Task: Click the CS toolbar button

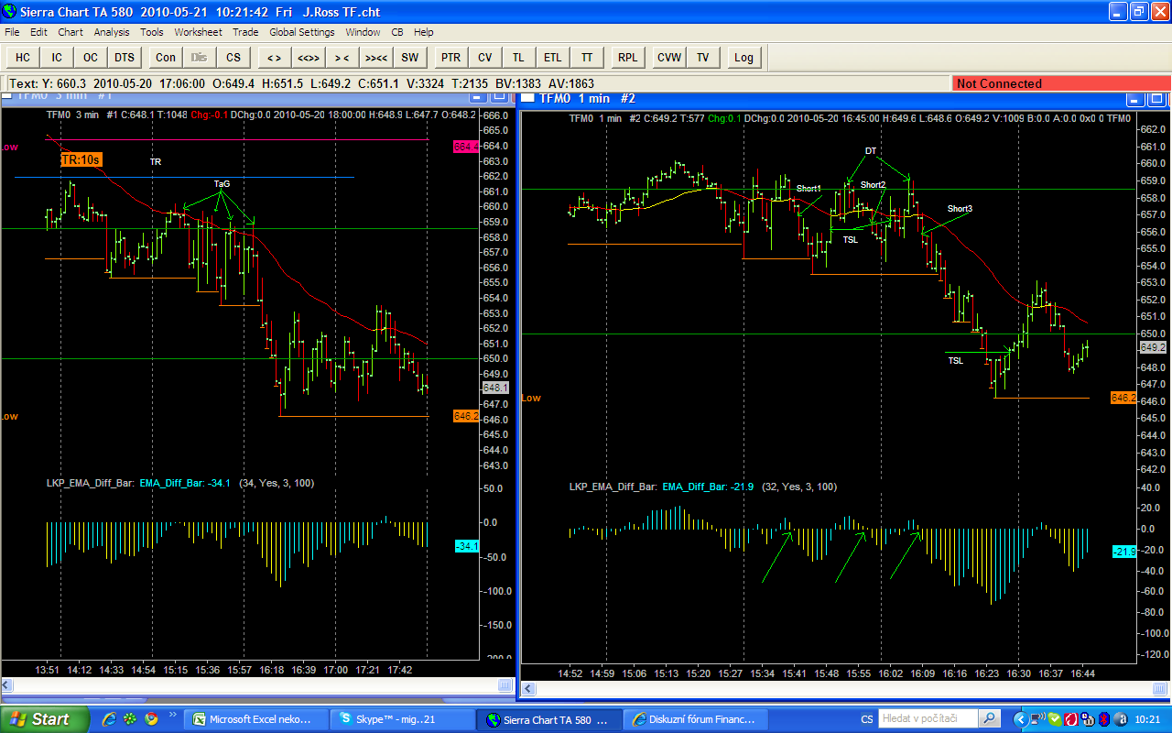Action: pos(233,57)
